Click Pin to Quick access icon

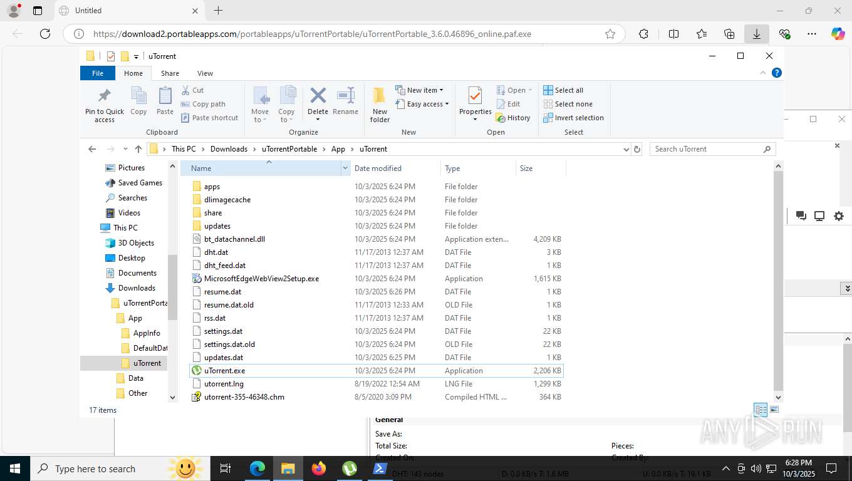pyautogui.click(x=105, y=105)
